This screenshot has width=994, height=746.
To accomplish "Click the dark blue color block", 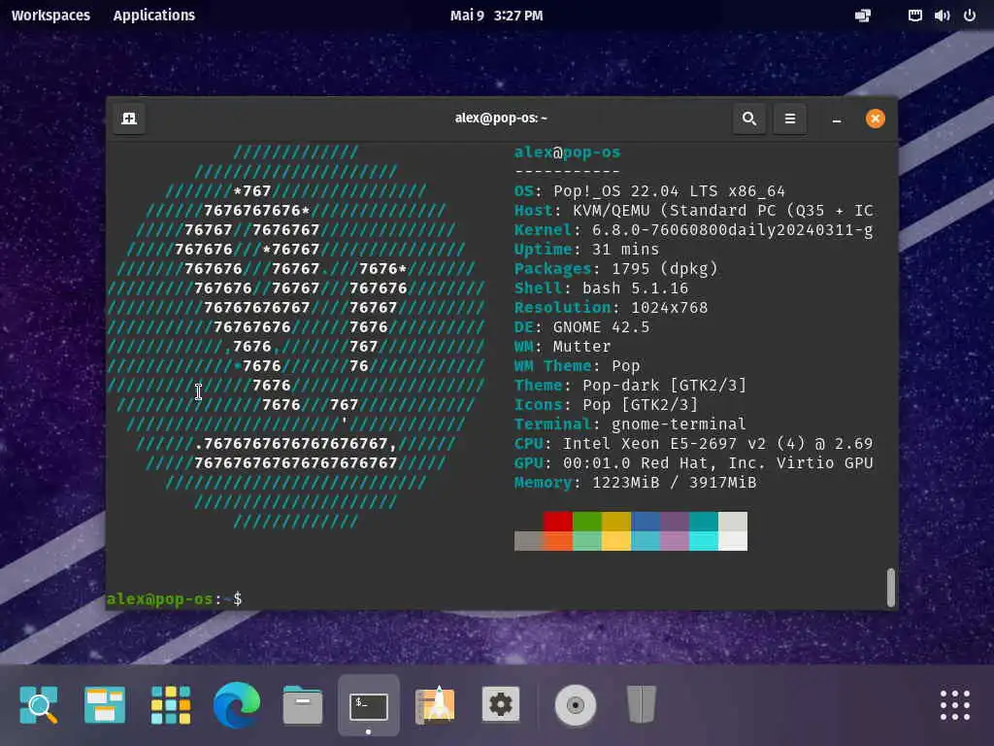I will click(x=646, y=522).
